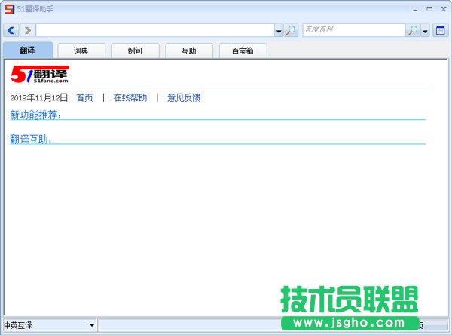
Task: Close the 51翻译助手 window
Action: (444, 9)
